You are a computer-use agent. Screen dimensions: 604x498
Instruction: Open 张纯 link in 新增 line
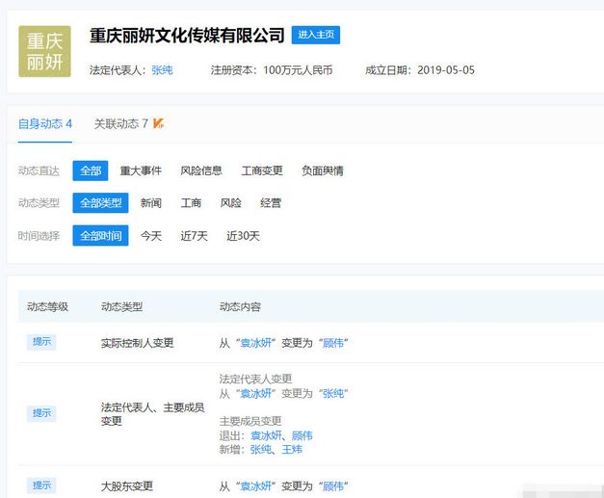pos(261,450)
